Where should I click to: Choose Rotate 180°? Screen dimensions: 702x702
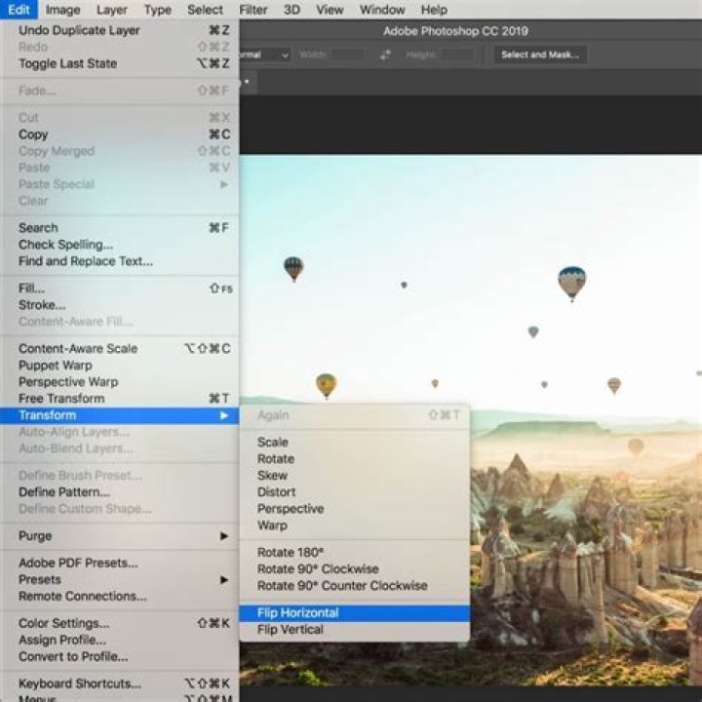(355, 552)
